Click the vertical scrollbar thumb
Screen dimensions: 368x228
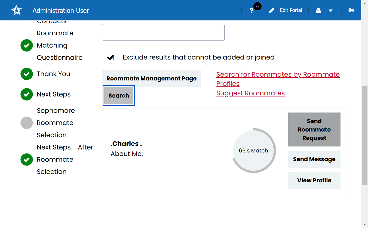364,135
